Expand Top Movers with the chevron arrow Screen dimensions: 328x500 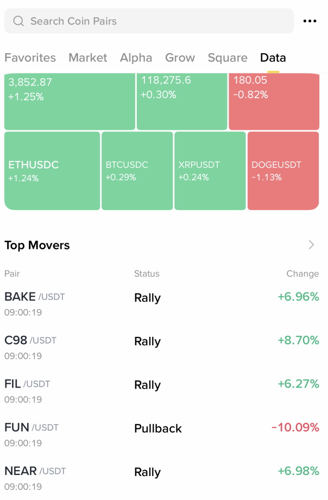point(311,245)
